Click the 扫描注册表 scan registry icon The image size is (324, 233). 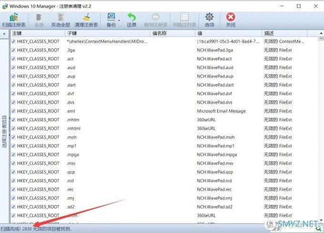click(14, 17)
